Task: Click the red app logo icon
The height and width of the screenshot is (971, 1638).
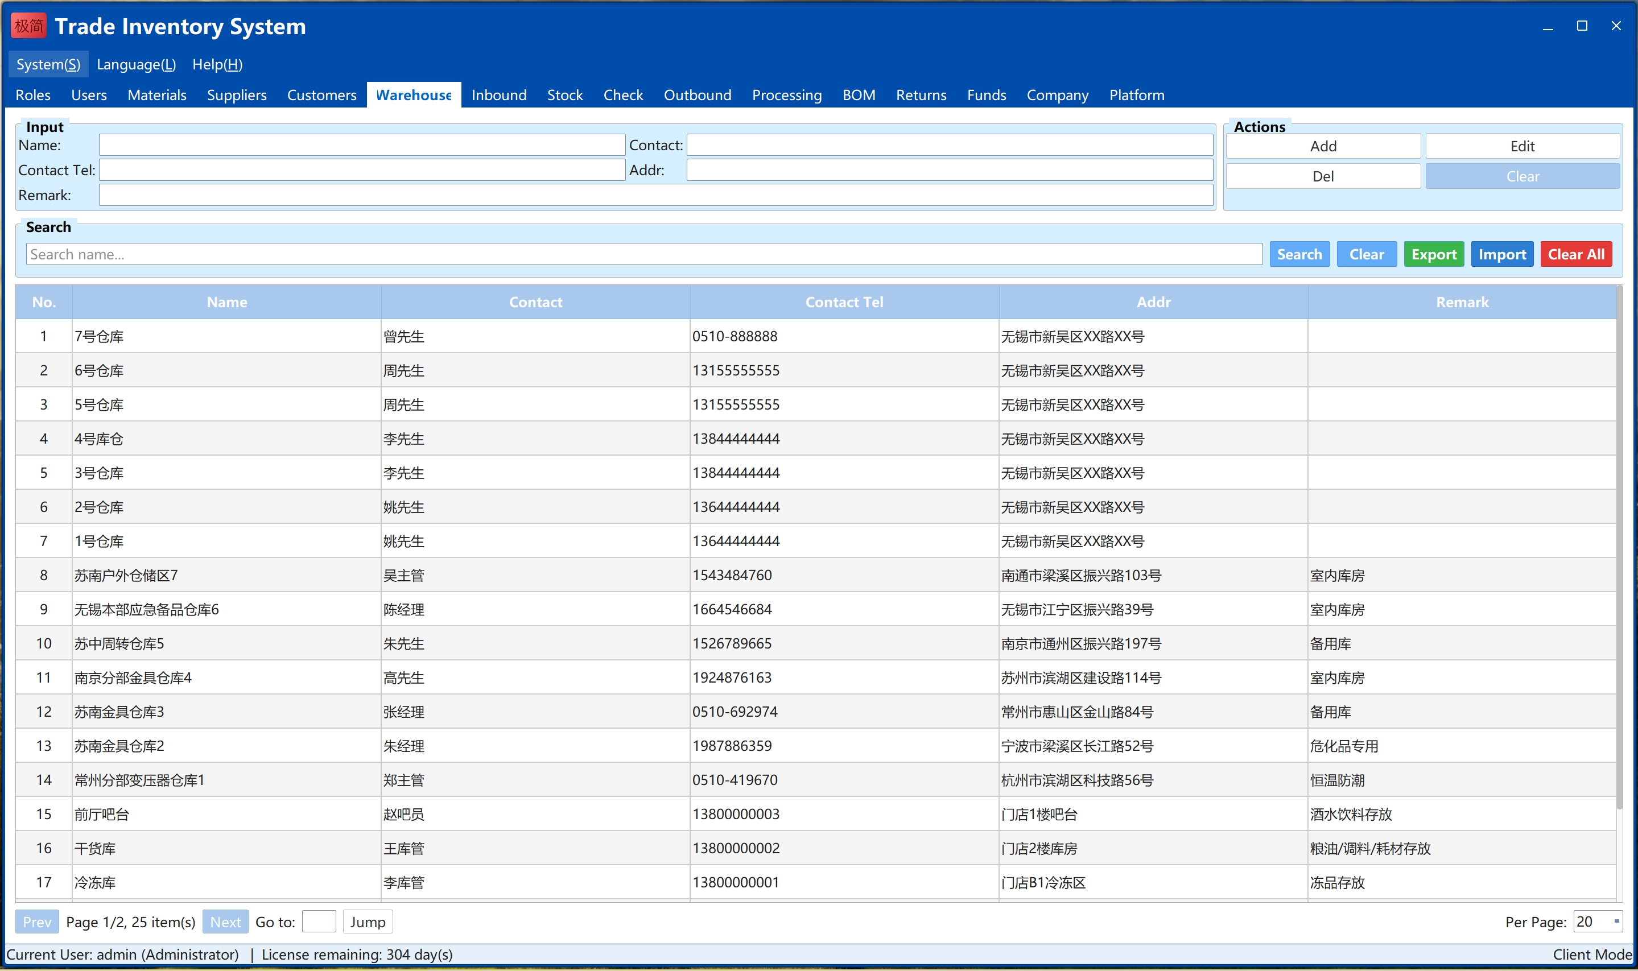Action: tap(28, 26)
